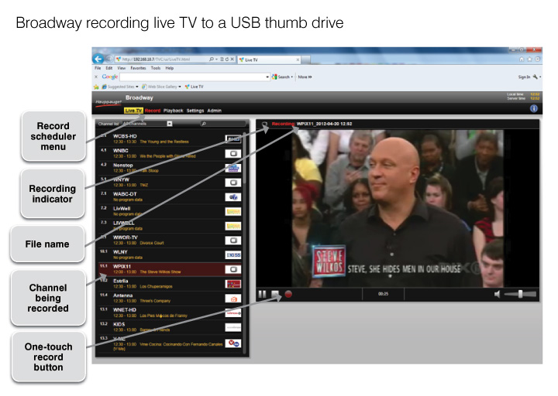Viewport: 558px width, 396px height.
Task: Go to the Admin tab
Action: [x=214, y=111]
